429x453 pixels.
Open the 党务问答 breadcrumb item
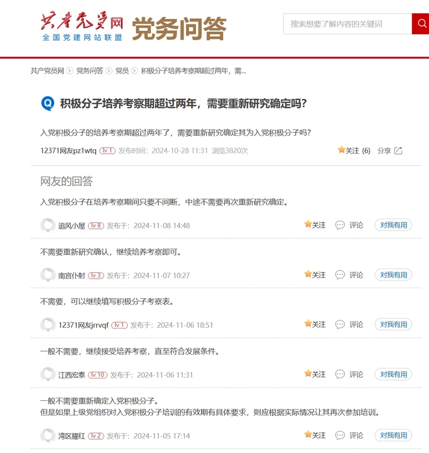[x=89, y=71]
